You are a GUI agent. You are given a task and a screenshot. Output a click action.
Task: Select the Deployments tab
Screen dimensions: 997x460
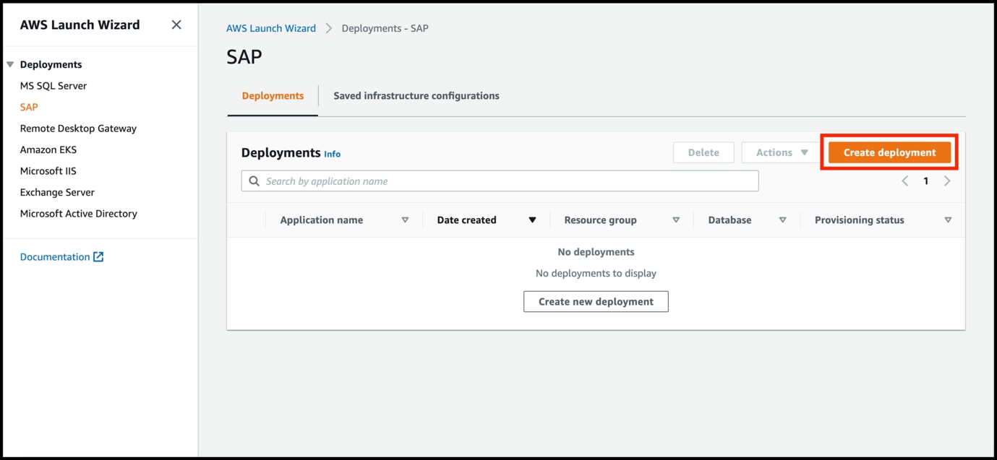point(273,95)
